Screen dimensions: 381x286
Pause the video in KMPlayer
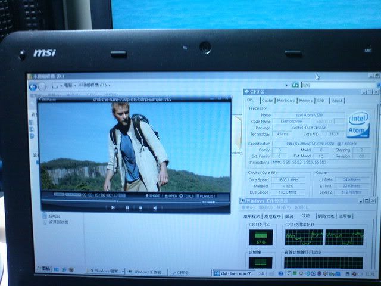tap(127, 208)
